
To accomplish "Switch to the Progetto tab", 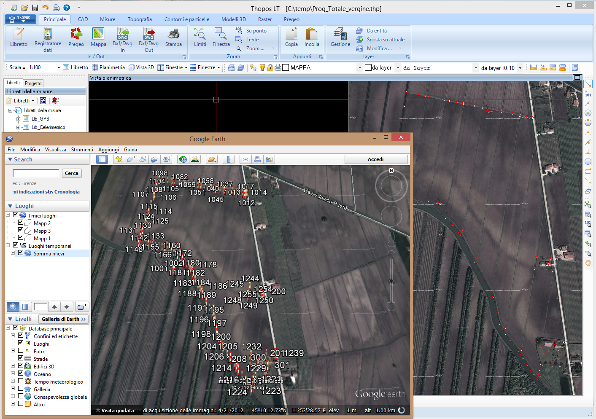I will pos(33,83).
